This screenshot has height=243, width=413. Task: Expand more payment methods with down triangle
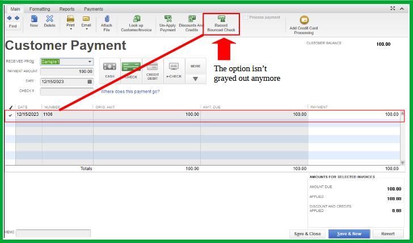coord(195,79)
